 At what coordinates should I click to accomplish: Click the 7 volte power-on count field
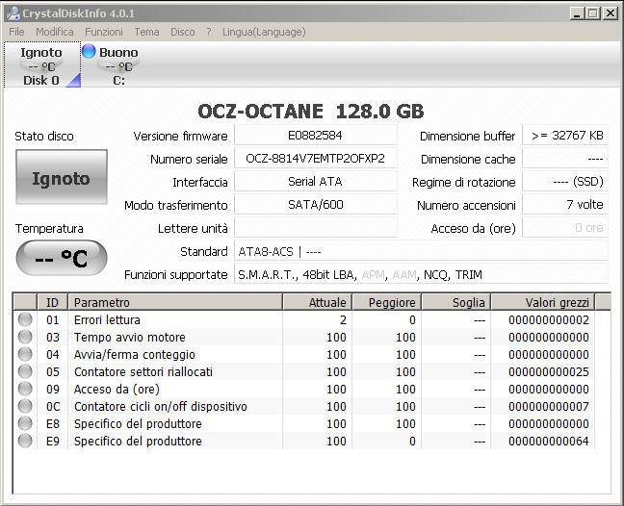pos(565,204)
